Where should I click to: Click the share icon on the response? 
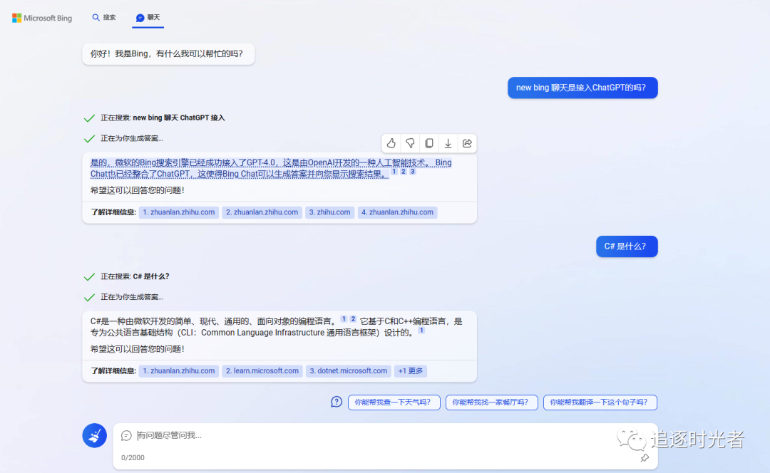467,143
